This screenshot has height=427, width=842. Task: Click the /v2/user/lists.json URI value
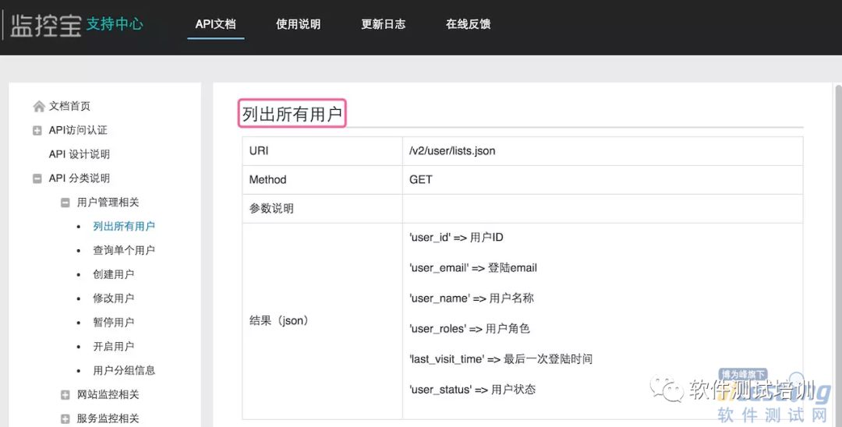click(452, 150)
